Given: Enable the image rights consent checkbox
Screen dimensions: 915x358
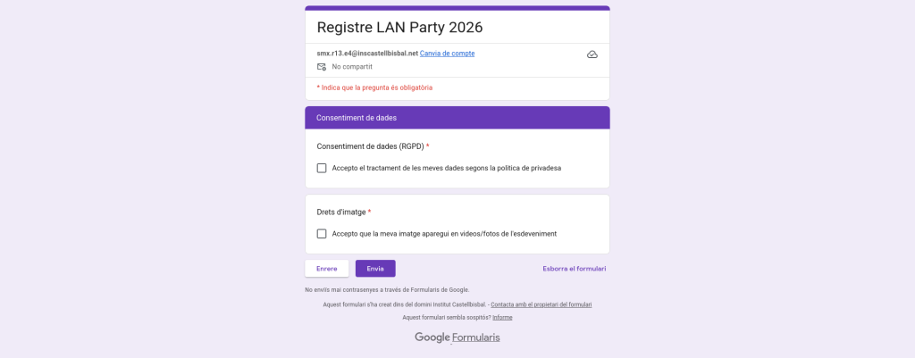Looking at the screenshot, I should [x=322, y=234].
